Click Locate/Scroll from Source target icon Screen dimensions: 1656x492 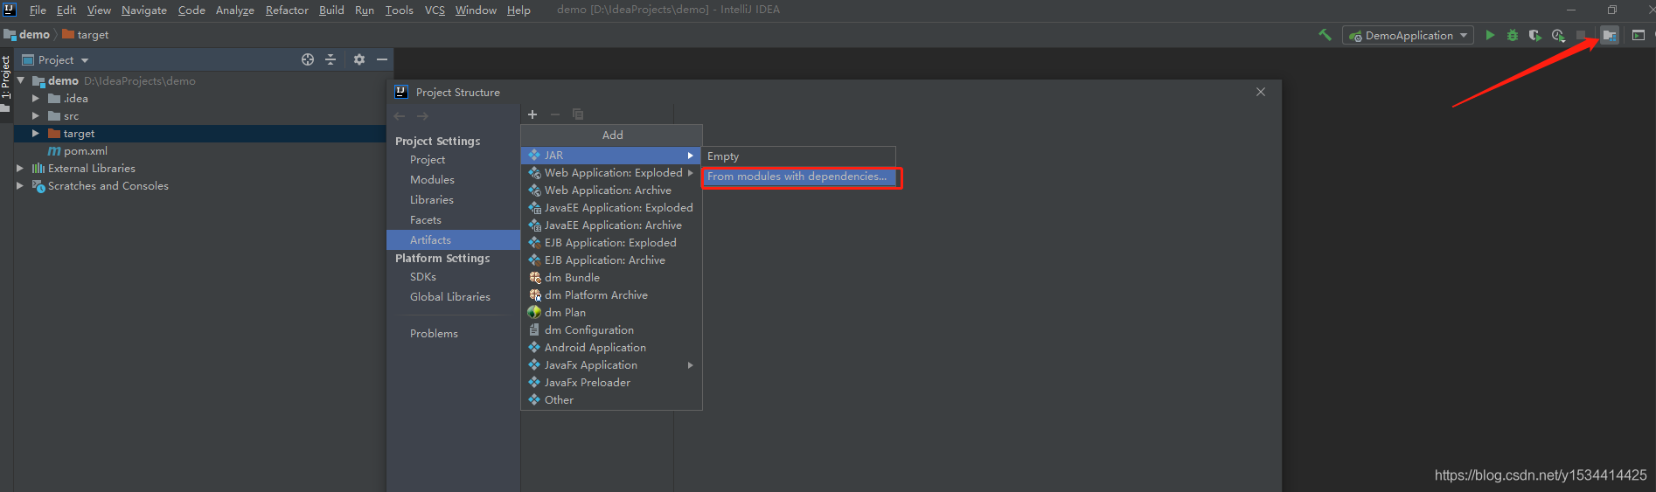pos(308,59)
